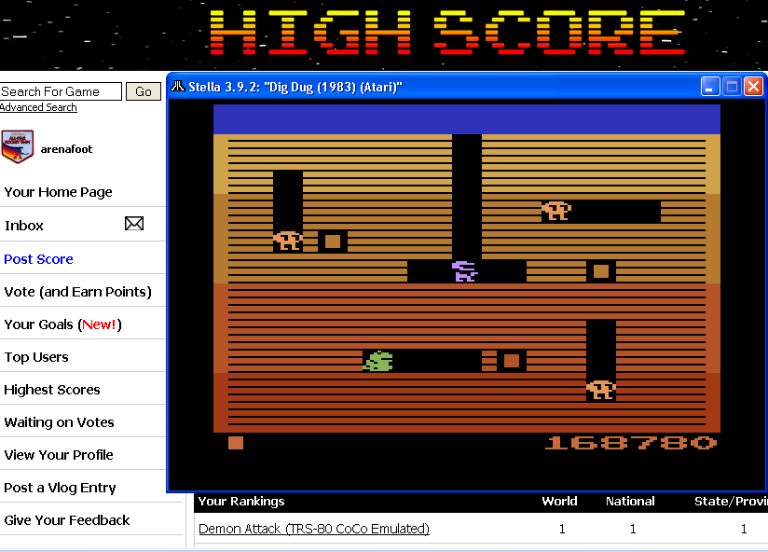Click the 168780 score display

coord(631,443)
